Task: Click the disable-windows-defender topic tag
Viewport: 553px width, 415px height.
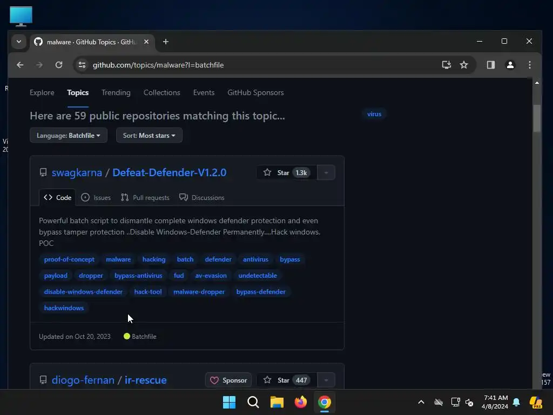Action: [83, 292]
